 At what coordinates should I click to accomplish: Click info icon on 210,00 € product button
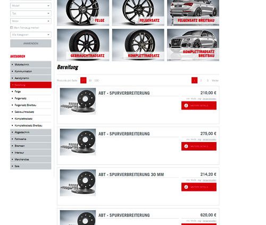tap(186, 105)
